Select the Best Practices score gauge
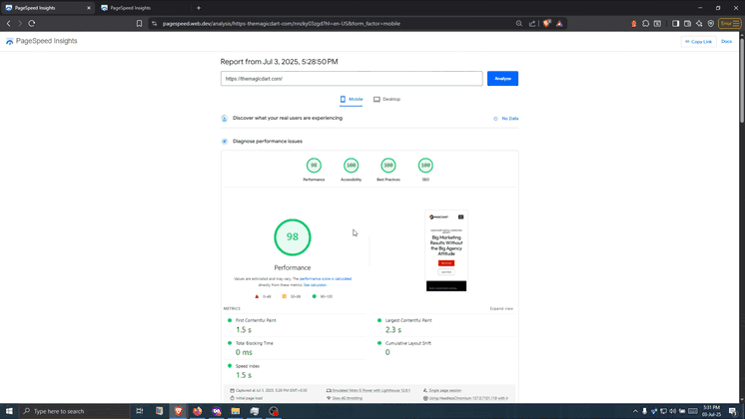This screenshot has height=419, width=745. click(388, 166)
